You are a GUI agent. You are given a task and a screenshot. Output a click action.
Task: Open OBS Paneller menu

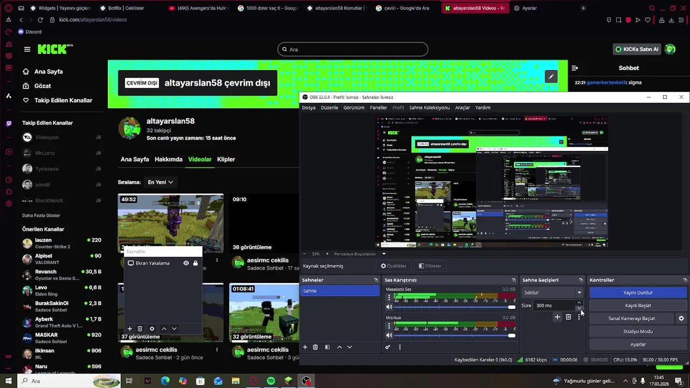tap(378, 108)
